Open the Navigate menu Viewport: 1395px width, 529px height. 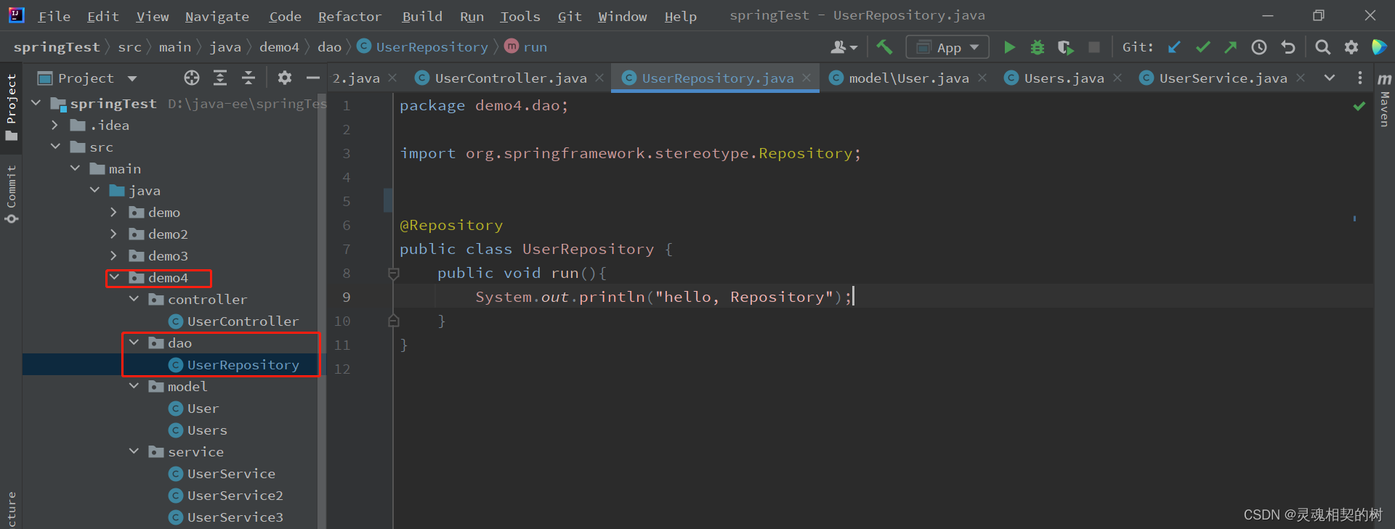click(x=217, y=16)
